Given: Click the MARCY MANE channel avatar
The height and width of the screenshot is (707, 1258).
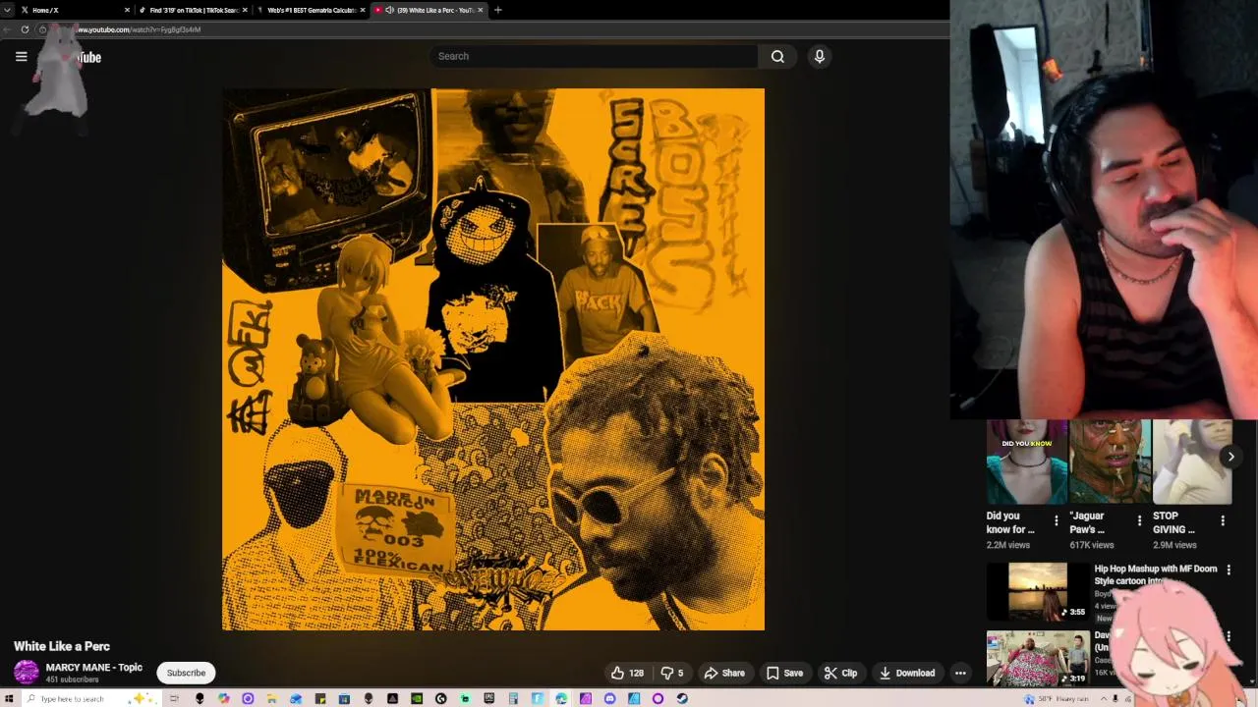Looking at the screenshot, I should [27, 673].
